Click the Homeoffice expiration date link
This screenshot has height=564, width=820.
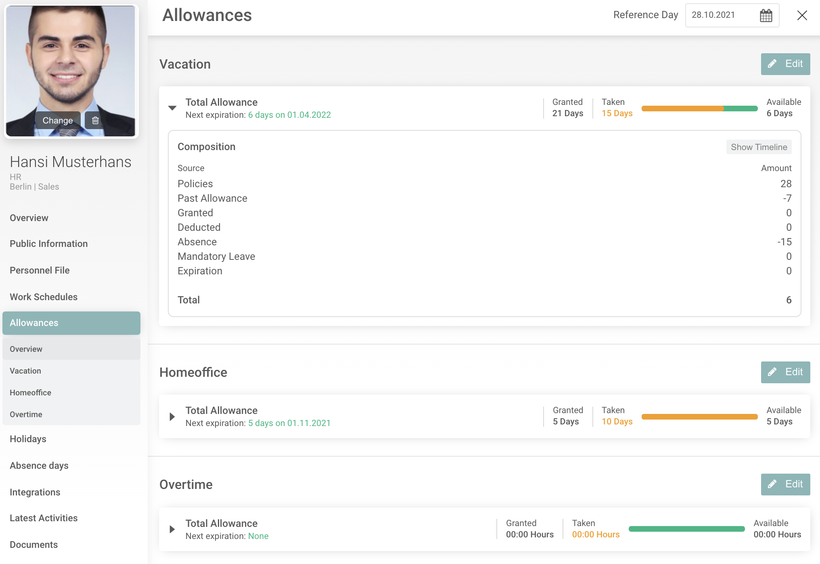tap(289, 423)
